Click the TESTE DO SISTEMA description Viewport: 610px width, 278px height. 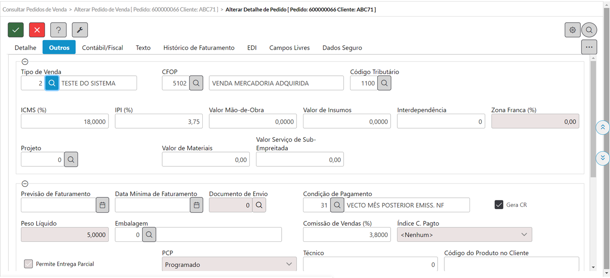98,83
